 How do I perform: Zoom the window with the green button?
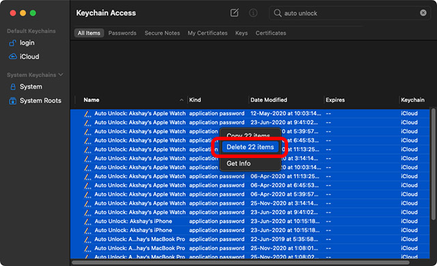(x=33, y=13)
